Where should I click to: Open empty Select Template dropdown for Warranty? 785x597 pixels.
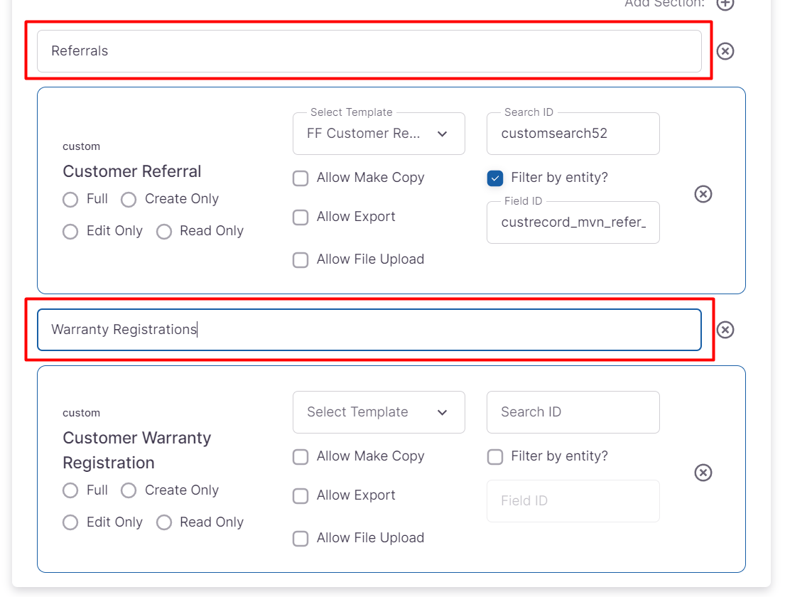(x=379, y=412)
